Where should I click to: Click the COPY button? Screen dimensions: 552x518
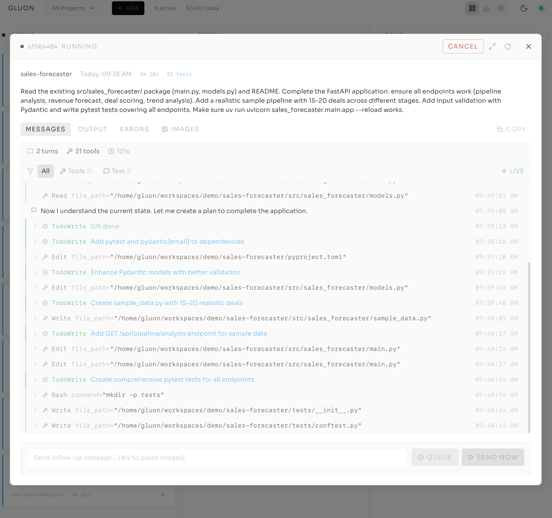511,129
